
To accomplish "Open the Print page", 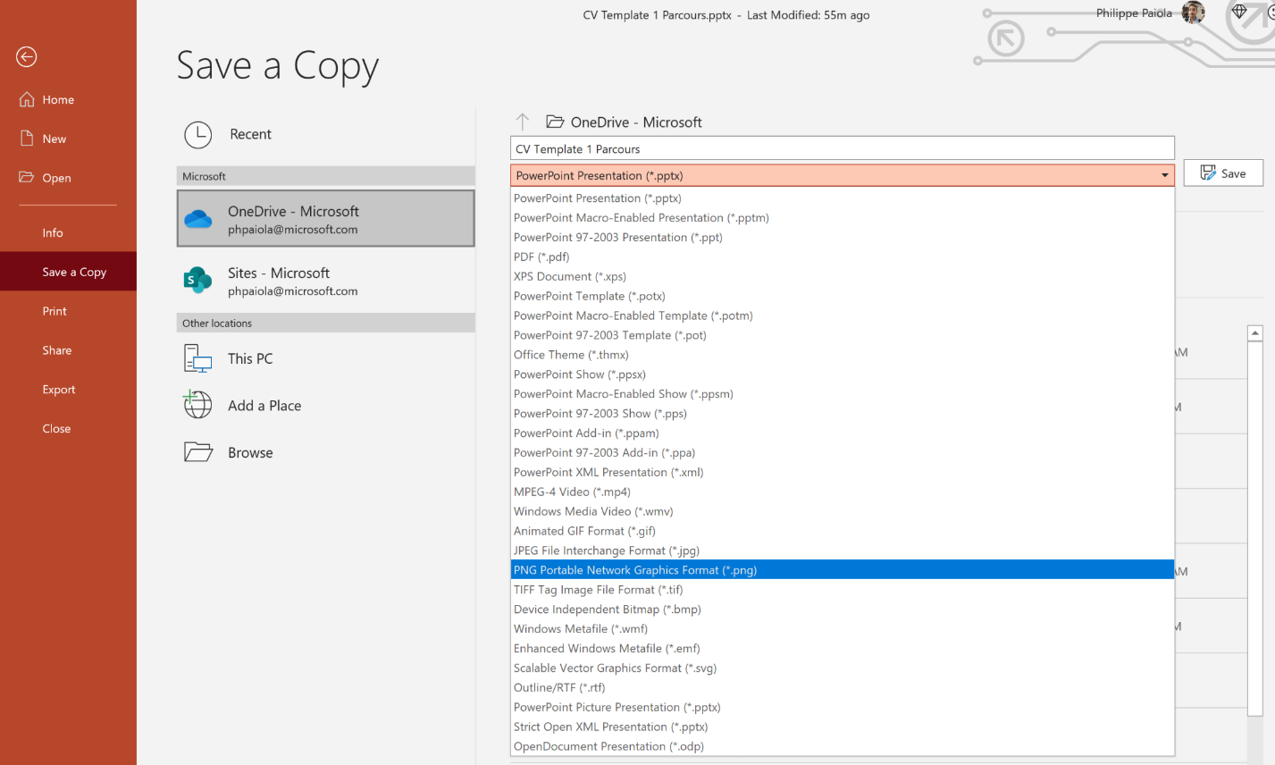I will (x=68, y=311).
